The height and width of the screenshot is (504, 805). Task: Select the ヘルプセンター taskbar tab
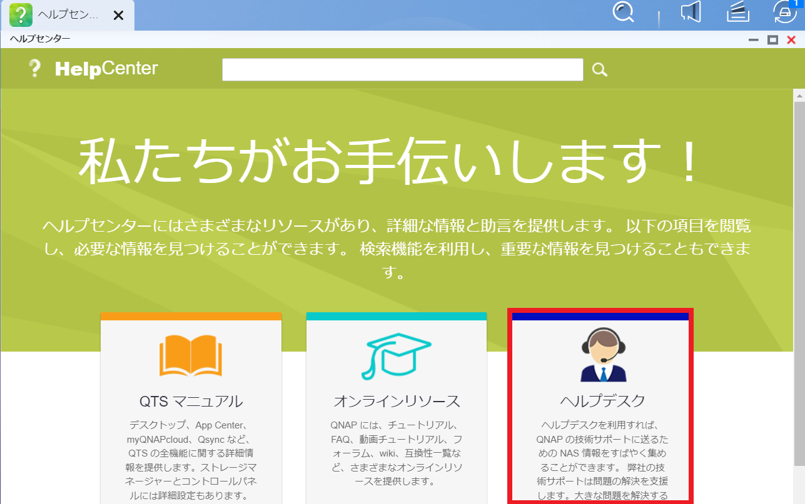68,15
